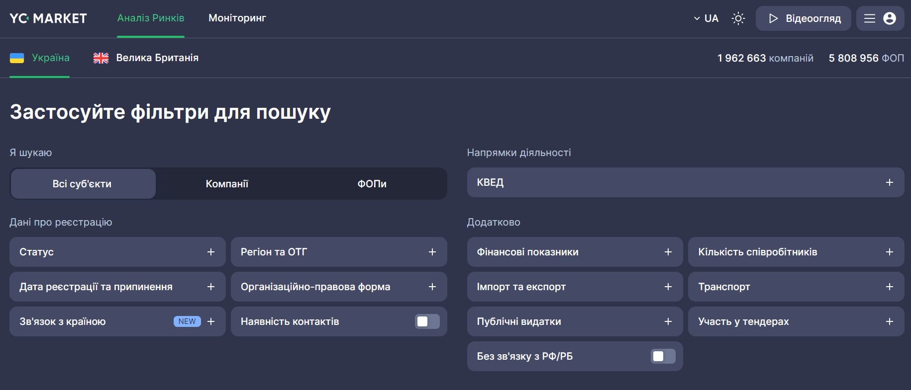Select the Велика Британія country tab
Viewport: 911px width, 390px height.
tap(146, 58)
